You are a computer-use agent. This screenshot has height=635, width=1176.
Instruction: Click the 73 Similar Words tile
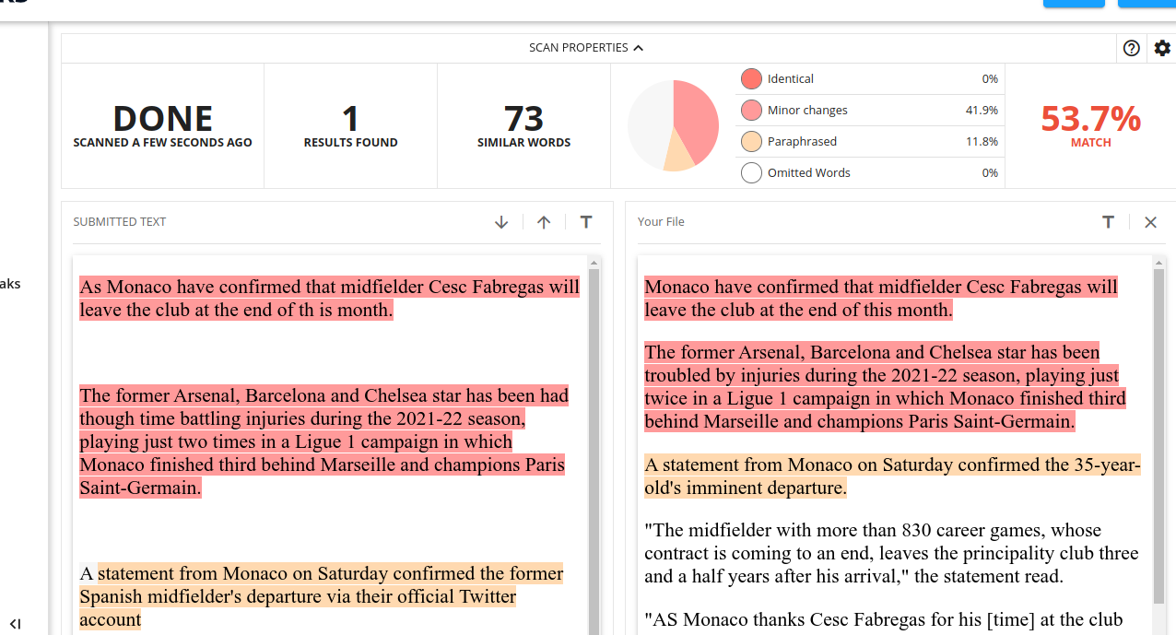click(523, 125)
